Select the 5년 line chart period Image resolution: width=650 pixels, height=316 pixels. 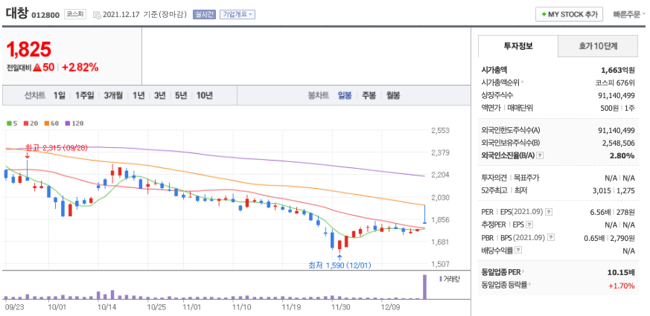pos(181,95)
